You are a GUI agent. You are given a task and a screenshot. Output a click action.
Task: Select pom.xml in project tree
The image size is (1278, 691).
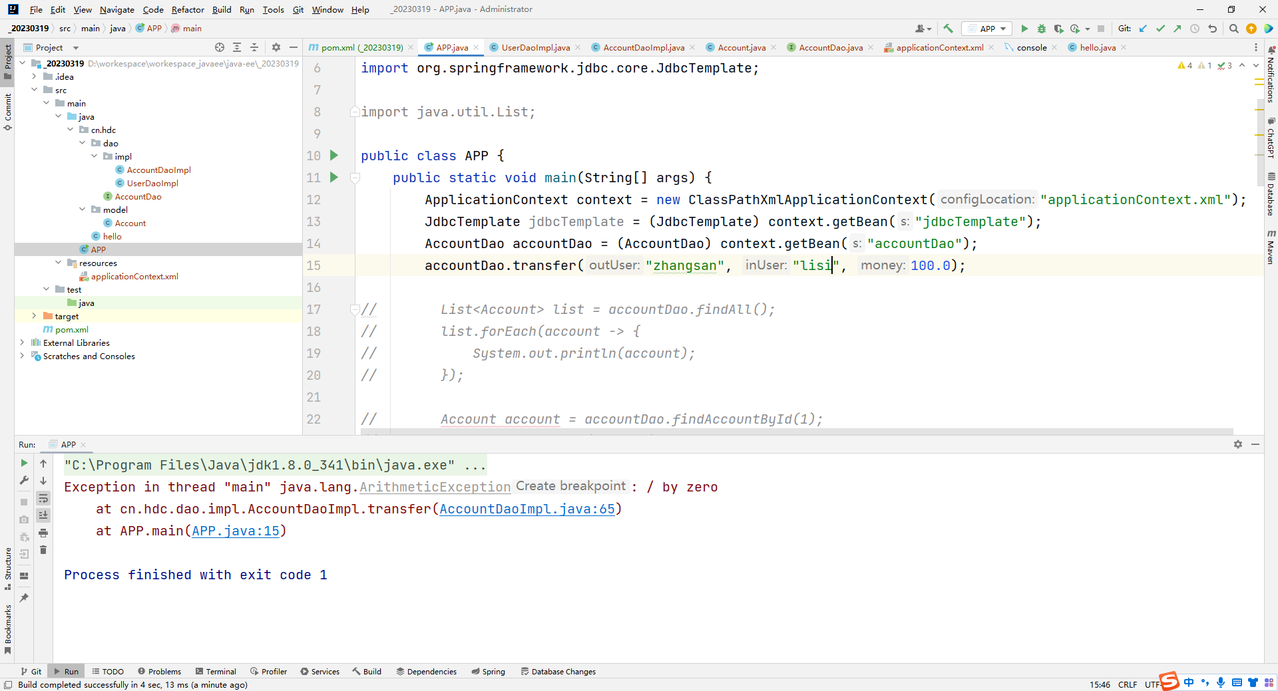click(x=71, y=329)
